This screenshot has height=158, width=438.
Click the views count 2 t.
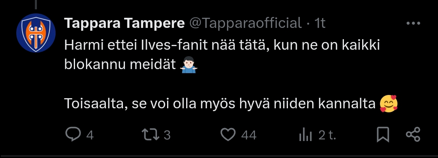327,135
